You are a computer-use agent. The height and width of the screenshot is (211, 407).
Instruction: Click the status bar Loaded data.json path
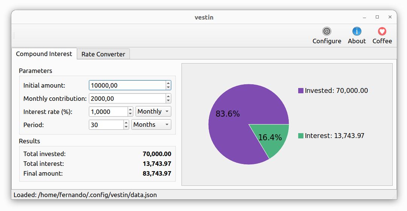(x=85, y=195)
